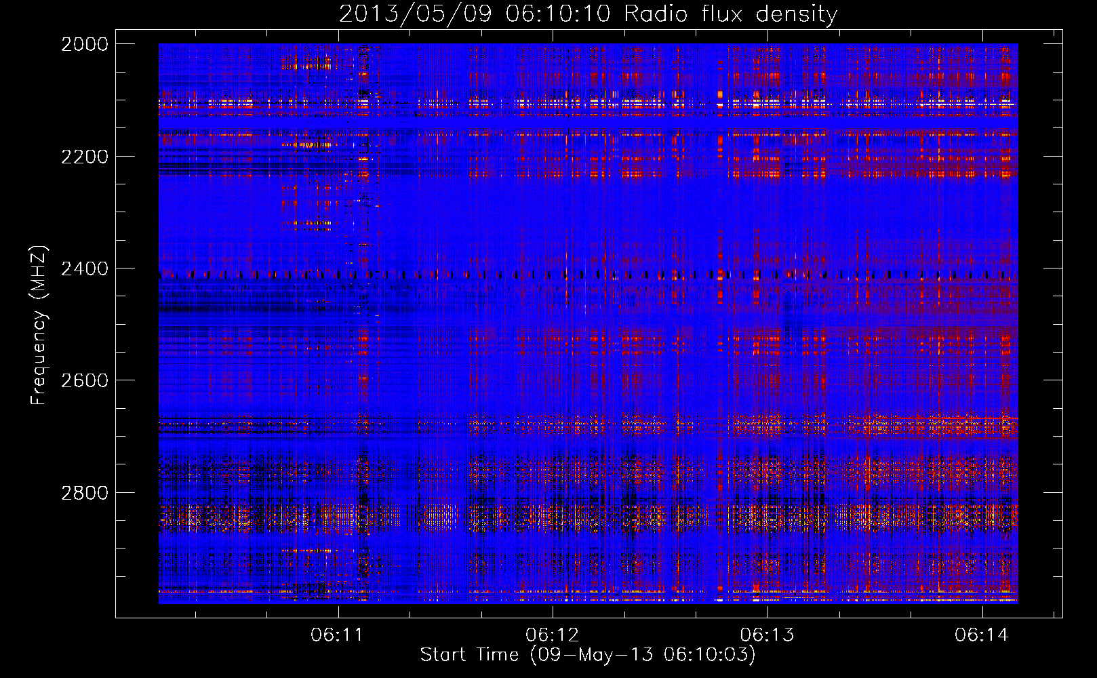Click the 06:14 time tick label
This screenshot has height=678, width=1097.
[982, 635]
